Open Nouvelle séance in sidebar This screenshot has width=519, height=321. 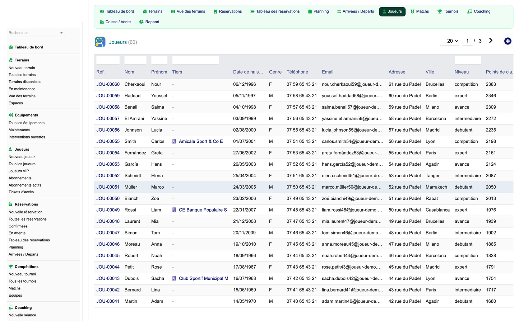pos(22,315)
